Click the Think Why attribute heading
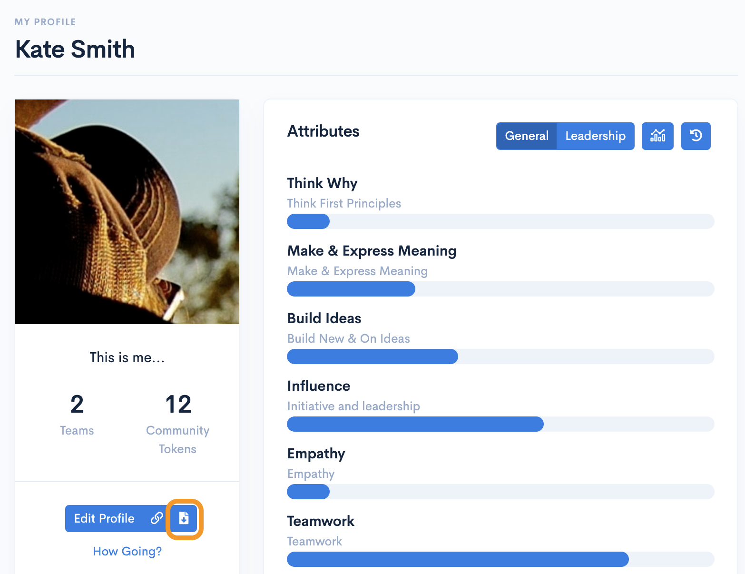745x574 pixels. pyautogui.click(x=322, y=183)
